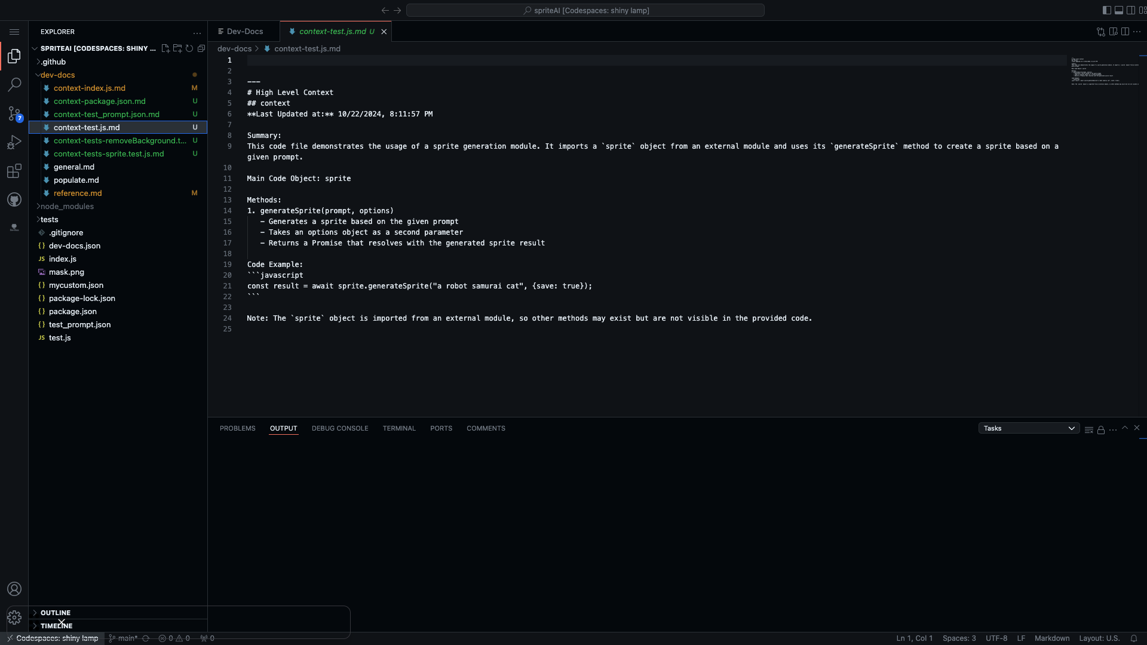Split the editor into two columns
Screen dimensions: 1147x645
click(1125, 31)
